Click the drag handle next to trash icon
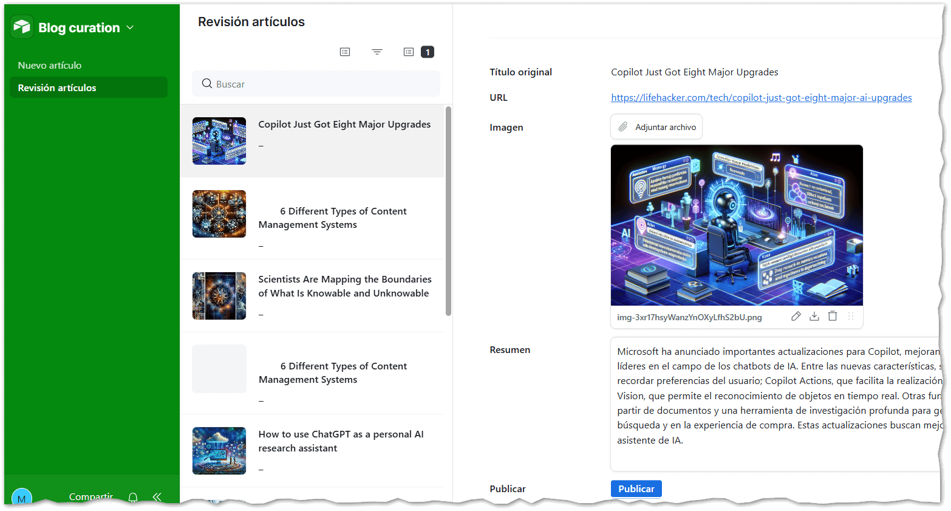Image resolution: width=951 pixels, height=511 pixels. pos(851,316)
